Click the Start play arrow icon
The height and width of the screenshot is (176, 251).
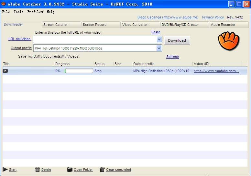(x=5, y=170)
